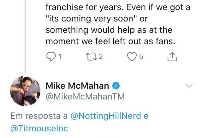Open the @NottingHillNerd mention link
Screen dimensions: 202x138
(106, 116)
